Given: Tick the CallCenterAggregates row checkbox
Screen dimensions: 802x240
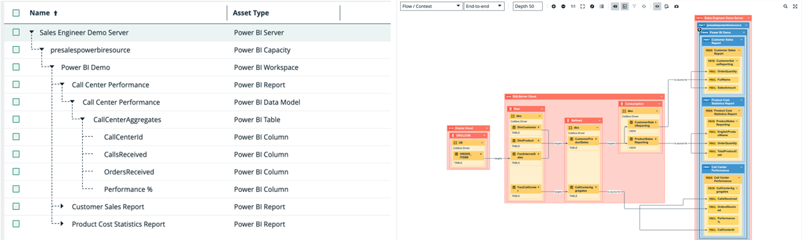Looking at the screenshot, I should click(16, 119).
